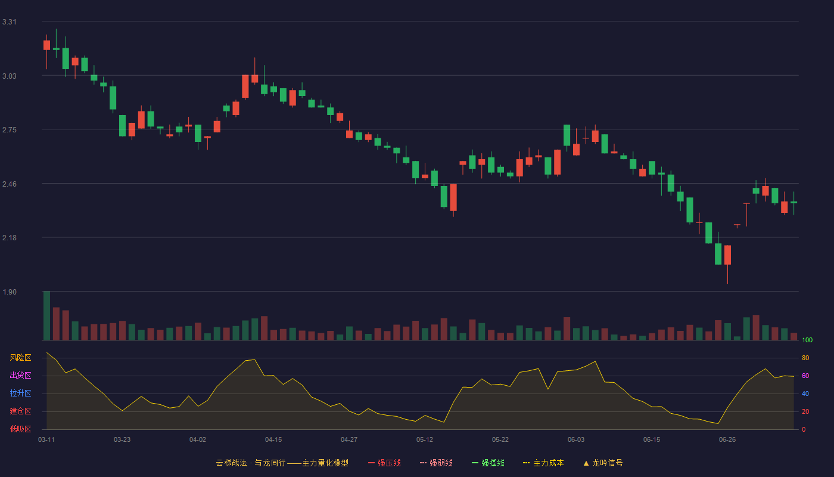The width and height of the screenshot is (834, 477).
Task: Click the 风险区 zone label
Action: (20, 358)
